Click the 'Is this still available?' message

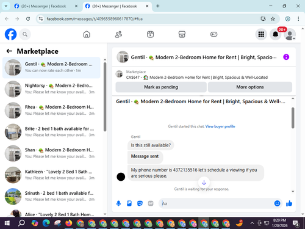151,145
